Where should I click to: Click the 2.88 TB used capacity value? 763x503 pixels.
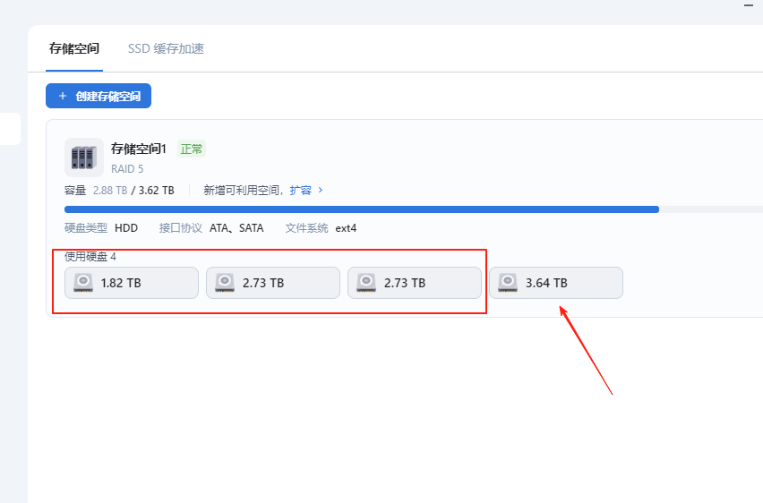coord(110,191)
